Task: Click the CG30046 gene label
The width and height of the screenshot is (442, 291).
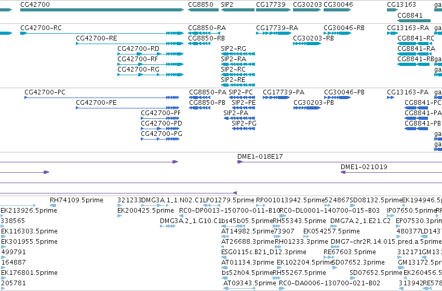Action: [x=338, y=5]
